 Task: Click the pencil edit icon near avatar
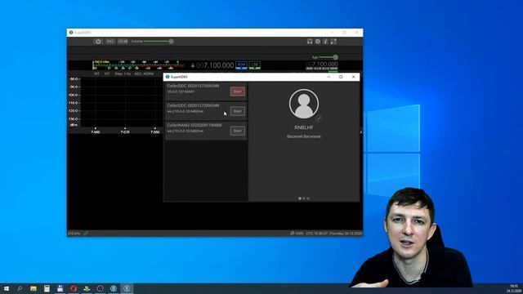coord(319,118)
